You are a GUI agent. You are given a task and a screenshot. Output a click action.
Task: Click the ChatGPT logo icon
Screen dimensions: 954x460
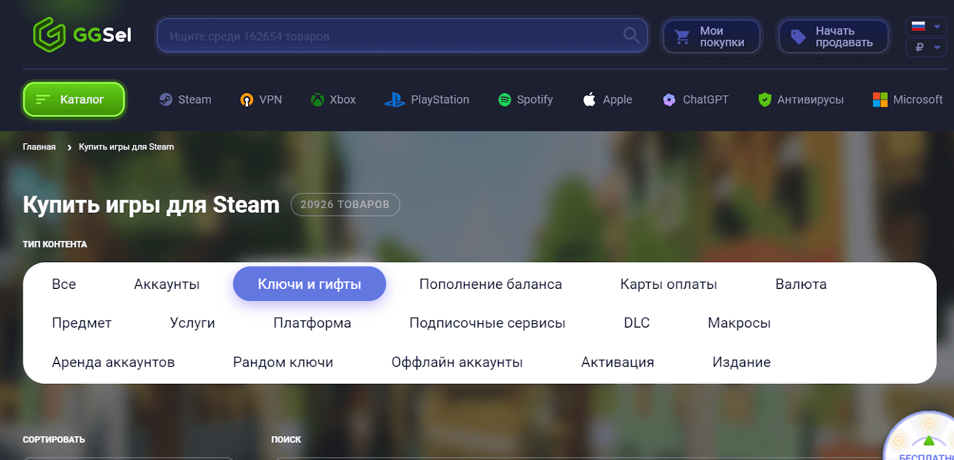coord(669,100)
